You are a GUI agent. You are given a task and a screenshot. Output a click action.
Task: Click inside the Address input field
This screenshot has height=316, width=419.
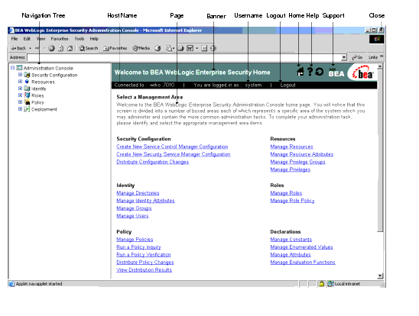(184, 57)
